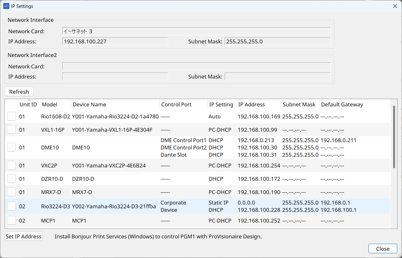Image resolution: width=402 pixels, height=258 pixels.
Task: Click the IP Address field showing 192.168.100.227
Action: pos(115,41)
